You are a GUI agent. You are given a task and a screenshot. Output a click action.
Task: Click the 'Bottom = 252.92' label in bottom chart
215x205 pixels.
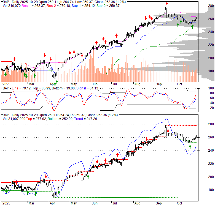60,119
